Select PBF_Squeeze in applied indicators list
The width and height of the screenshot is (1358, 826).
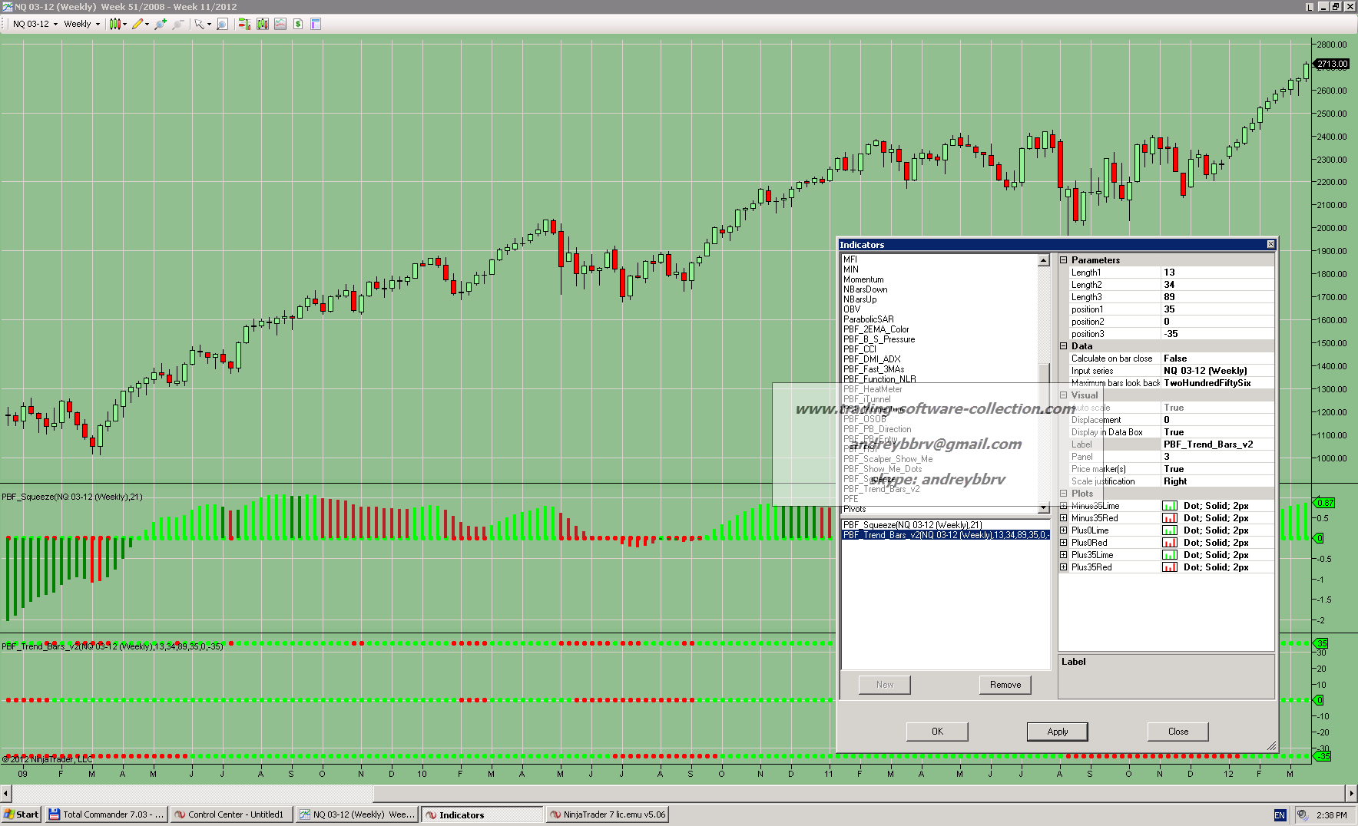913,525
